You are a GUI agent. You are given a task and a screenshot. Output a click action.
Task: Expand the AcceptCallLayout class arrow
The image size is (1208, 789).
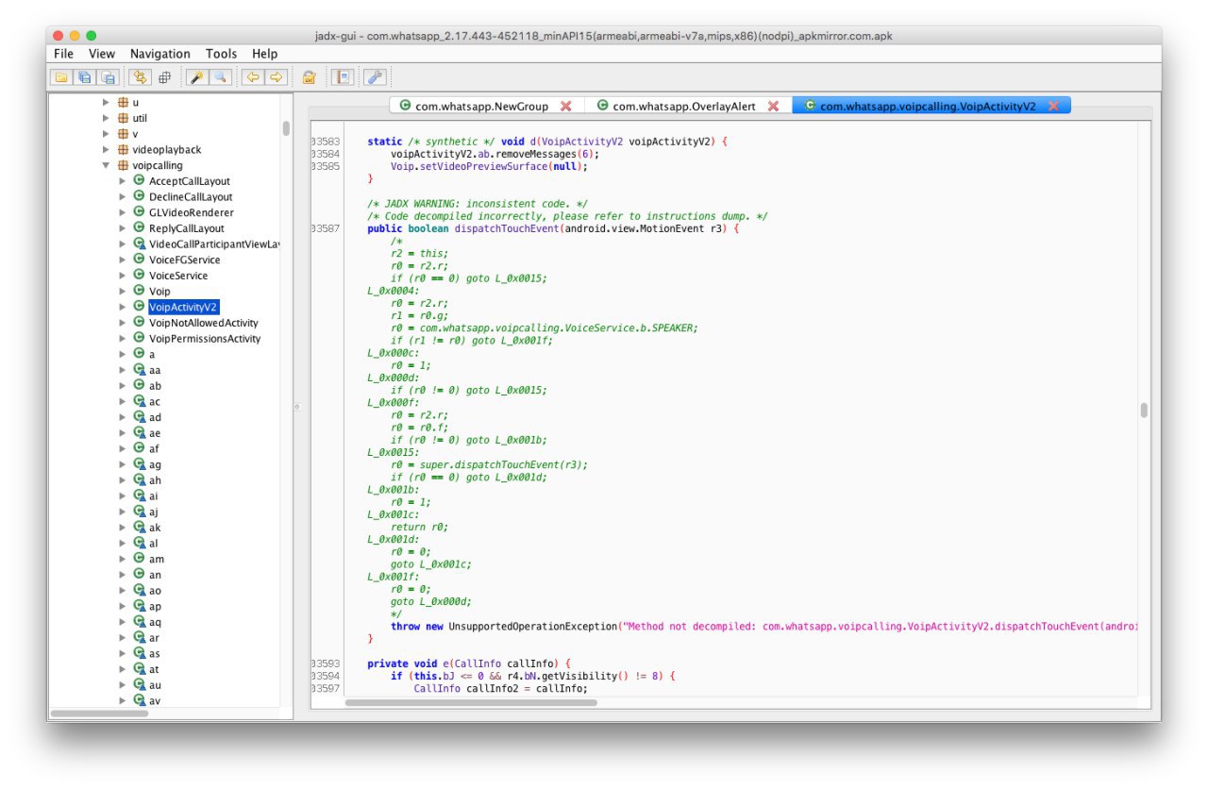pos(122,181)
